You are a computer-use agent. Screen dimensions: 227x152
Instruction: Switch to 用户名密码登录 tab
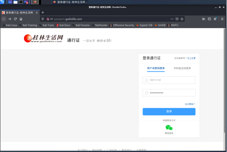pyautogui.click(x=156, y=68)
